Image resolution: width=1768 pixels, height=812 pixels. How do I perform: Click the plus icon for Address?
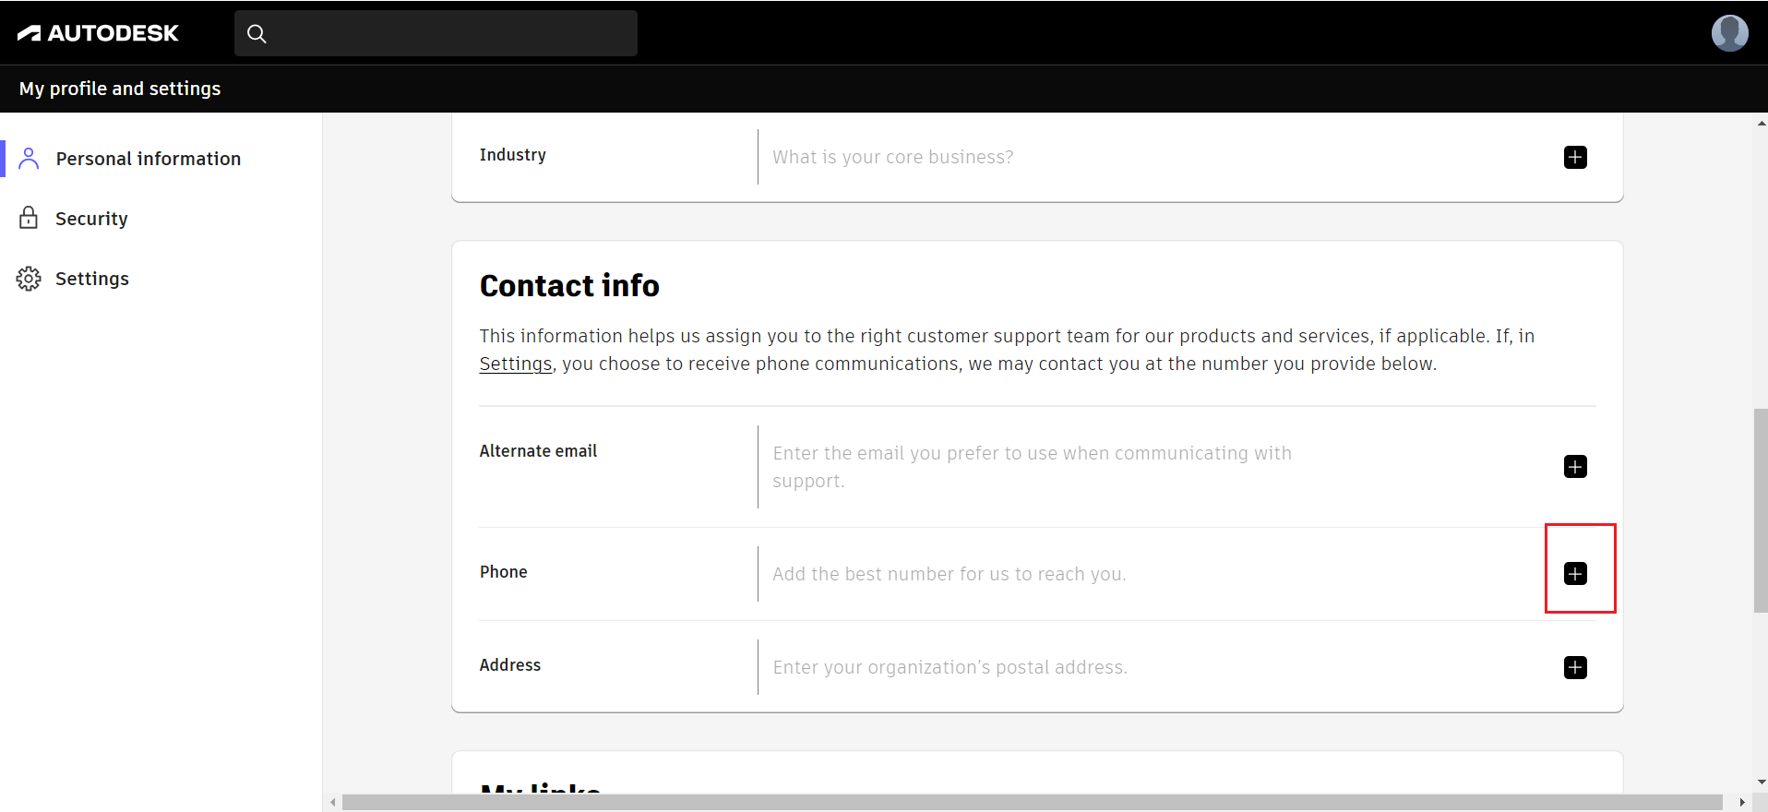click(1575, 667)
